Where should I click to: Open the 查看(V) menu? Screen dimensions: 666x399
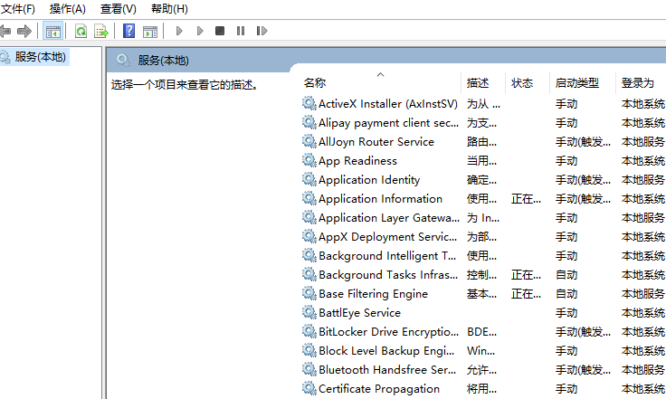click(x=119, y=9)
